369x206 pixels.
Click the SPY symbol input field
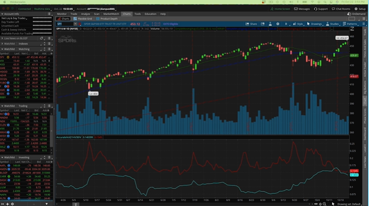[65, 24]
